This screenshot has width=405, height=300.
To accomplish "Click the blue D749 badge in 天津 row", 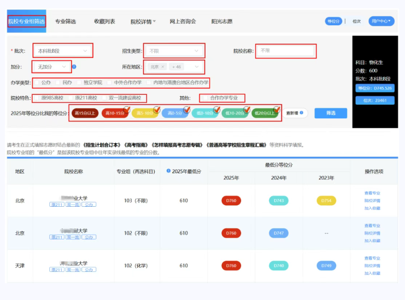I will [x=326, y=265].
